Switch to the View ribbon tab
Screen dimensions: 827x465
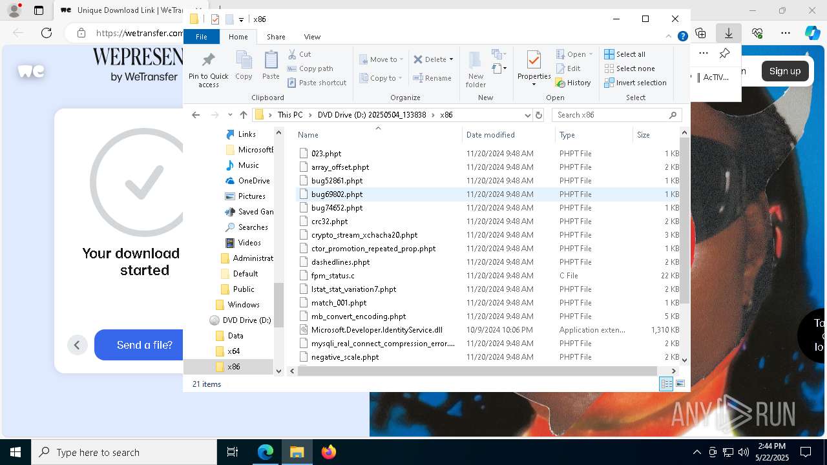click(x=312, y=37)
